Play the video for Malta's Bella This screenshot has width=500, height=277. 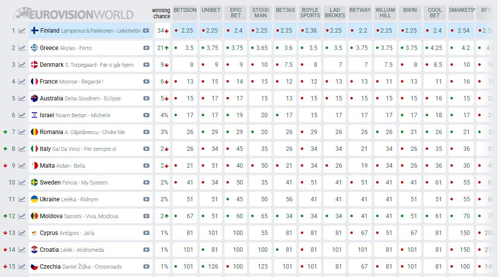tap(146, 166)
